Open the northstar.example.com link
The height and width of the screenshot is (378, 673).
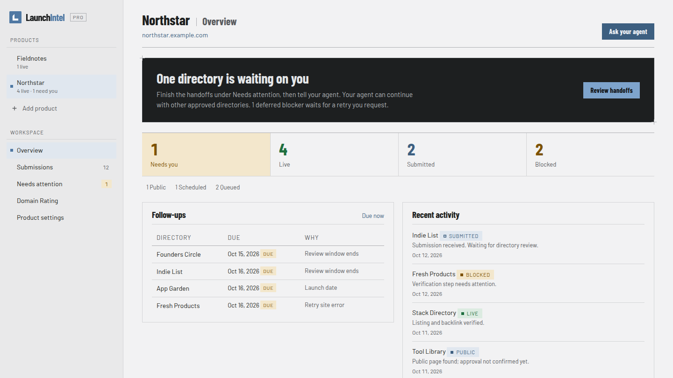point(175,35)
